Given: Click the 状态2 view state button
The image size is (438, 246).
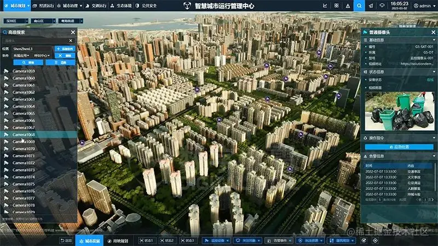Looking at the screenshot, I should [167, 241].
